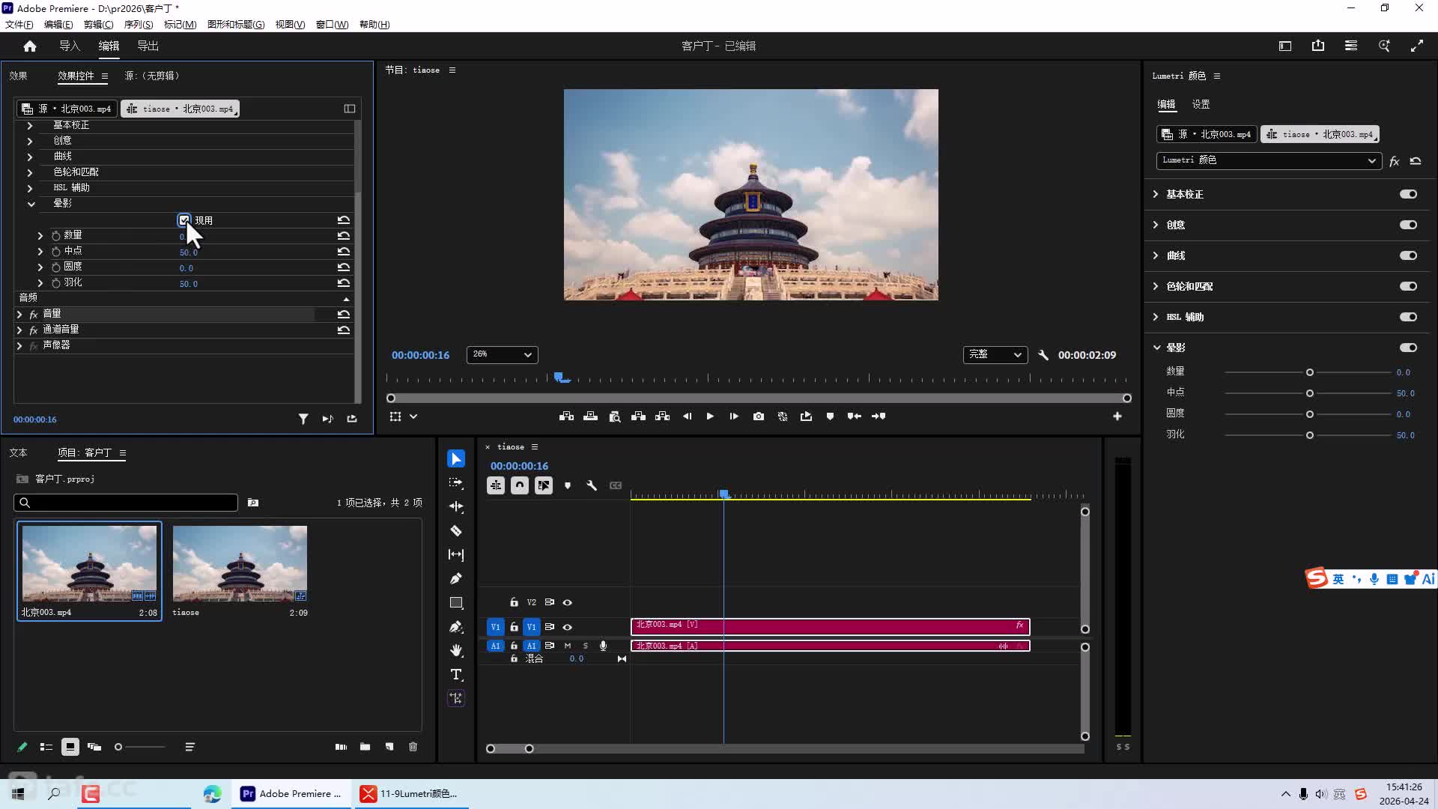Toggle 基本校正 switch in Lumetri panel
This screenshot has height=809, width=1438.
pos(1408,194)
